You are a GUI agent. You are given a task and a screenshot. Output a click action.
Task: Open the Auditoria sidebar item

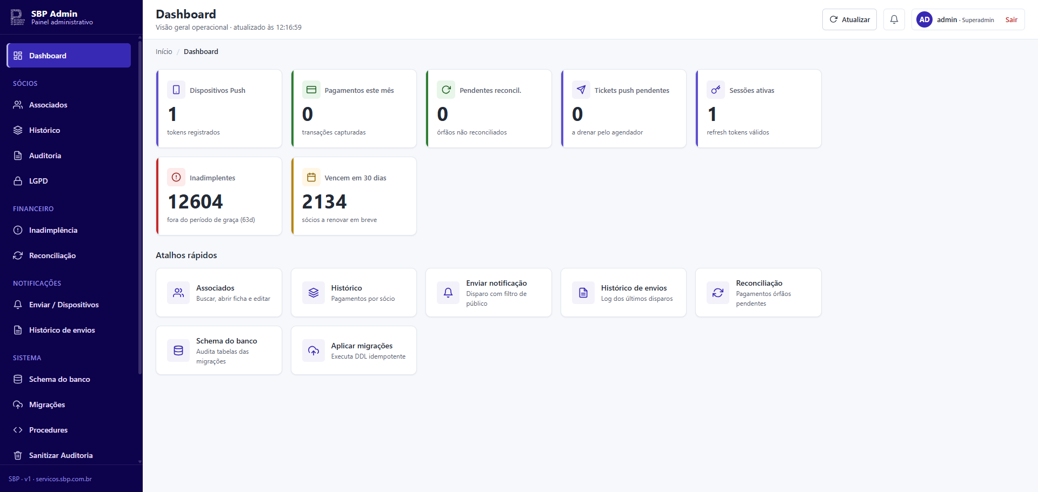click(x=69, y=156)
